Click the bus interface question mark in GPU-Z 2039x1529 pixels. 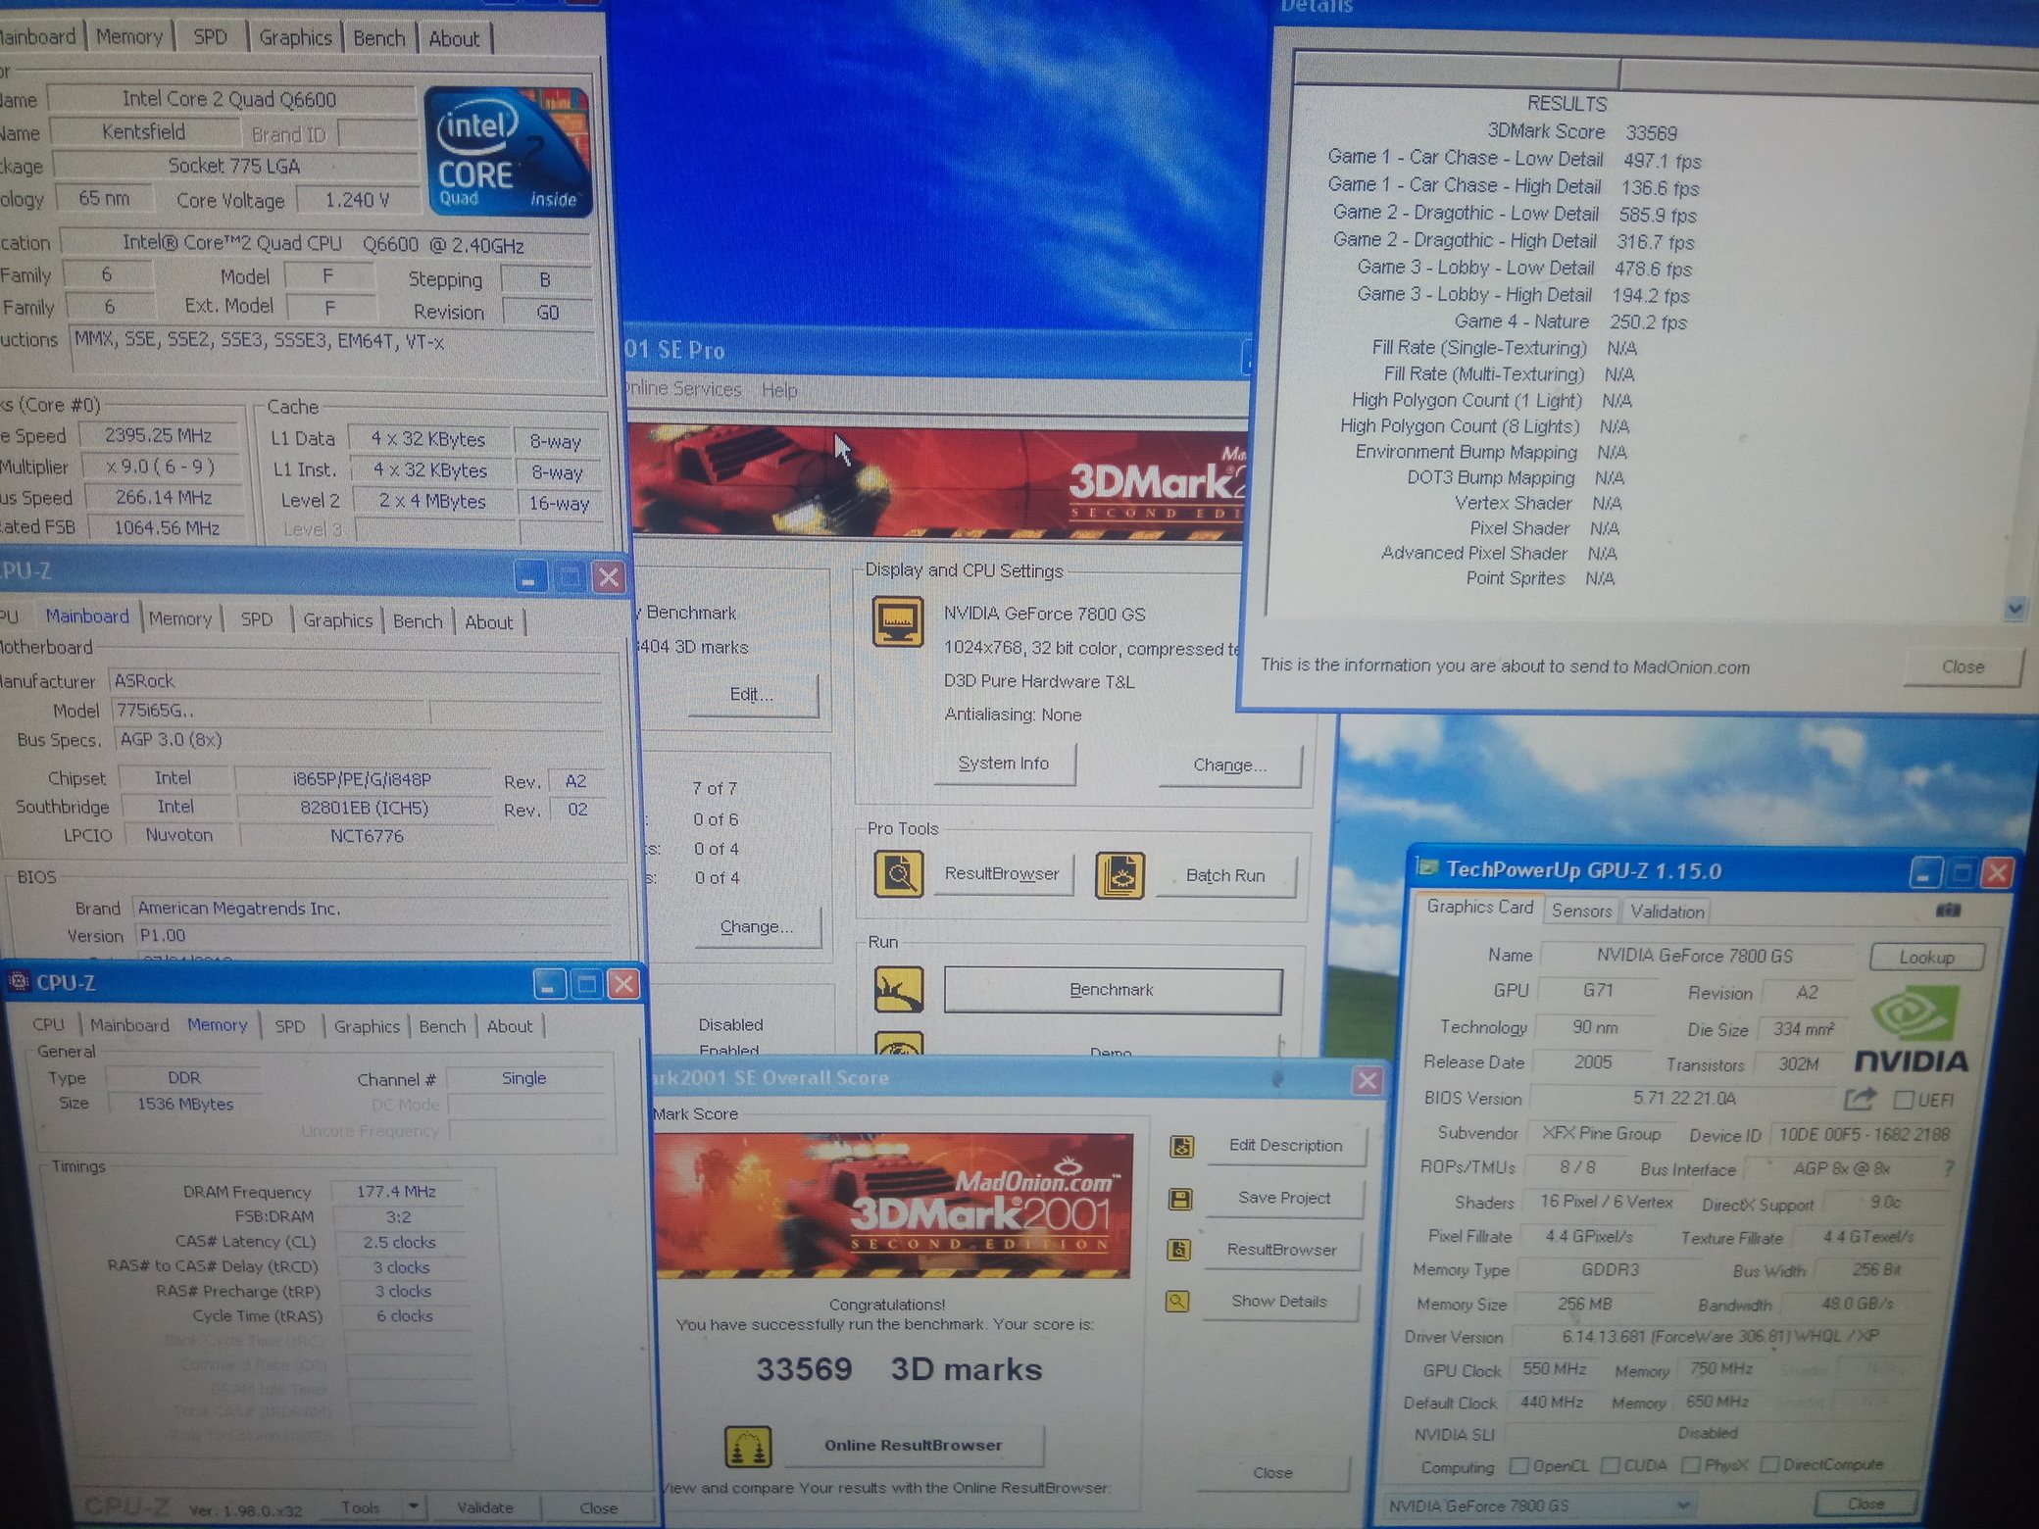(1949, 1167)
